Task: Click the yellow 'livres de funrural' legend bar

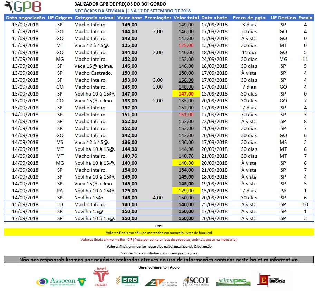Action: [x=159, y=232]
